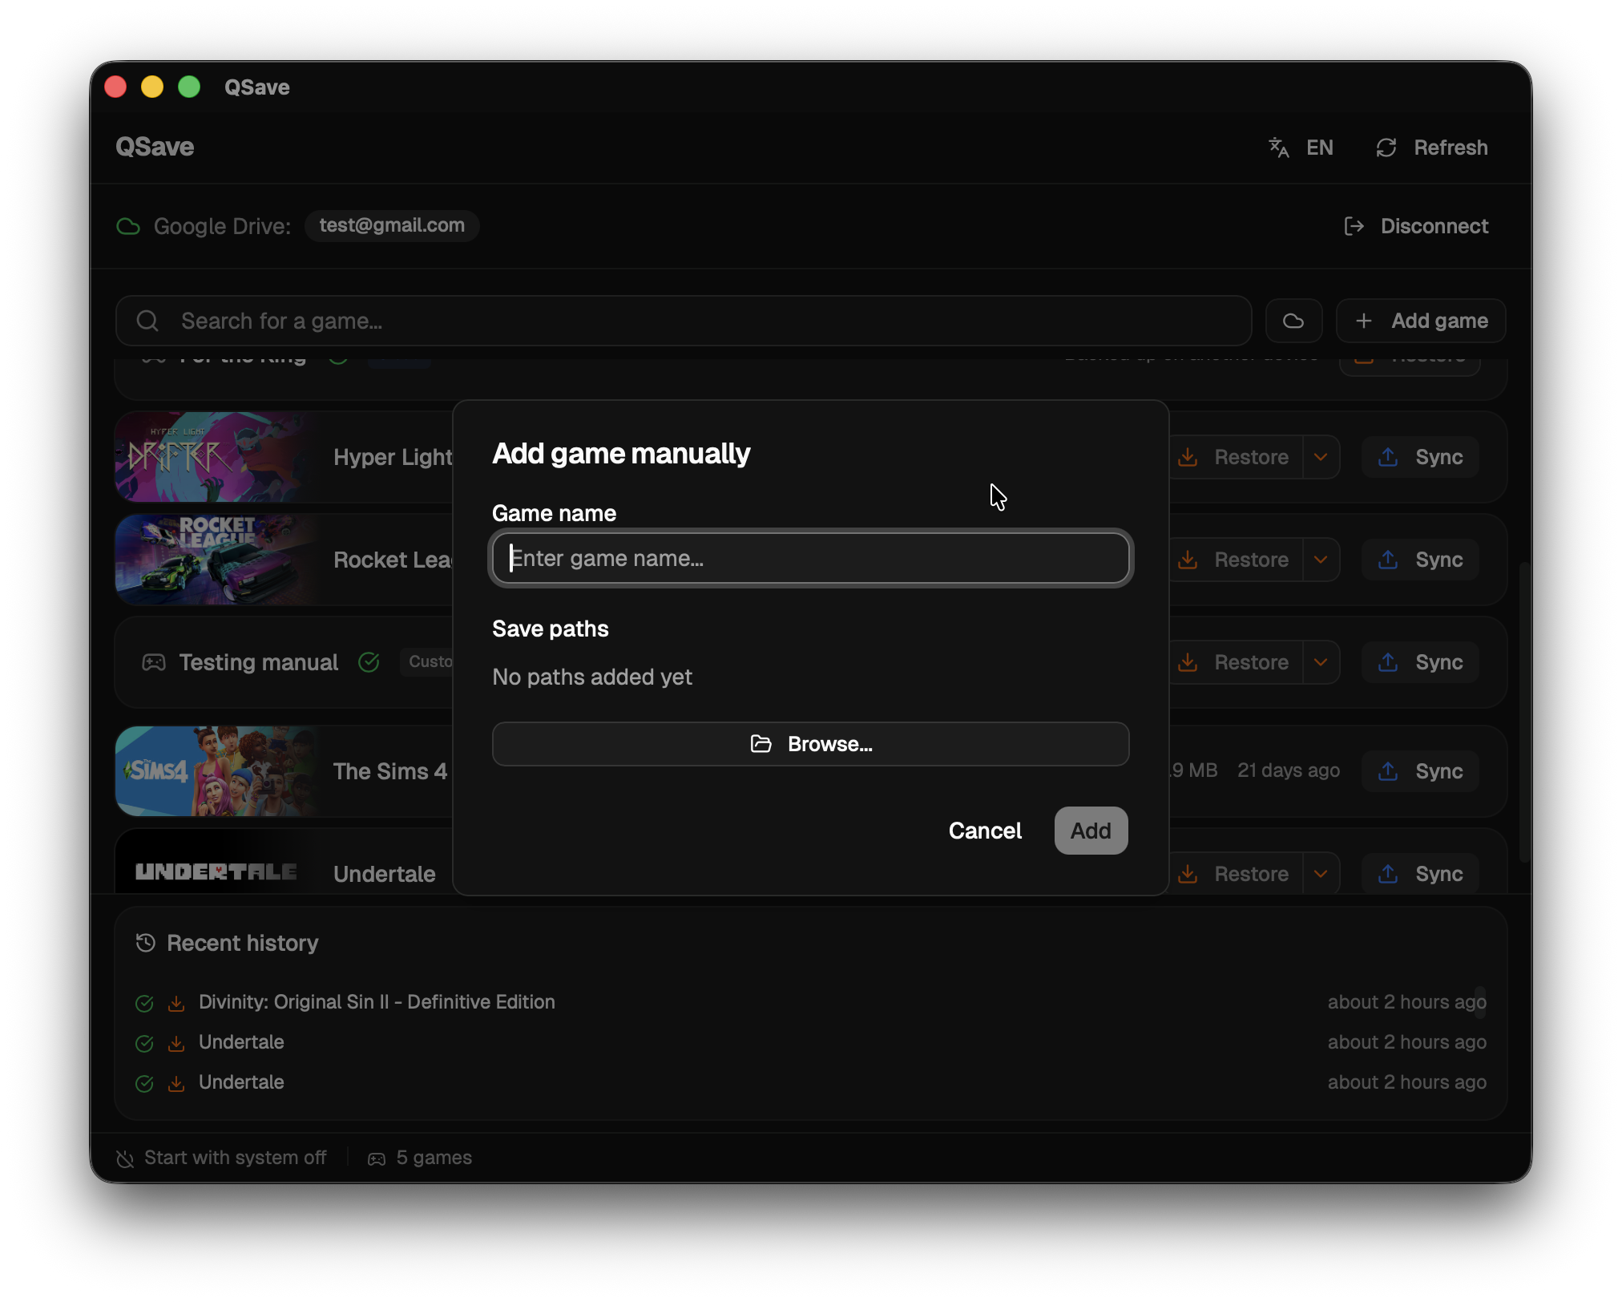Expand Restore dropdown for Testing manual
The image size is (1622, 1302).
(1321, 662)
